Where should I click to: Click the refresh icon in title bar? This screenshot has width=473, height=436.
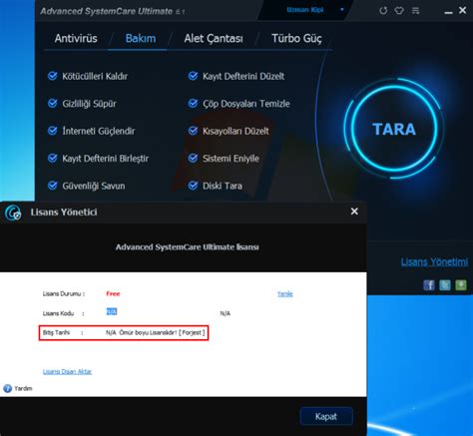[383, 11]
